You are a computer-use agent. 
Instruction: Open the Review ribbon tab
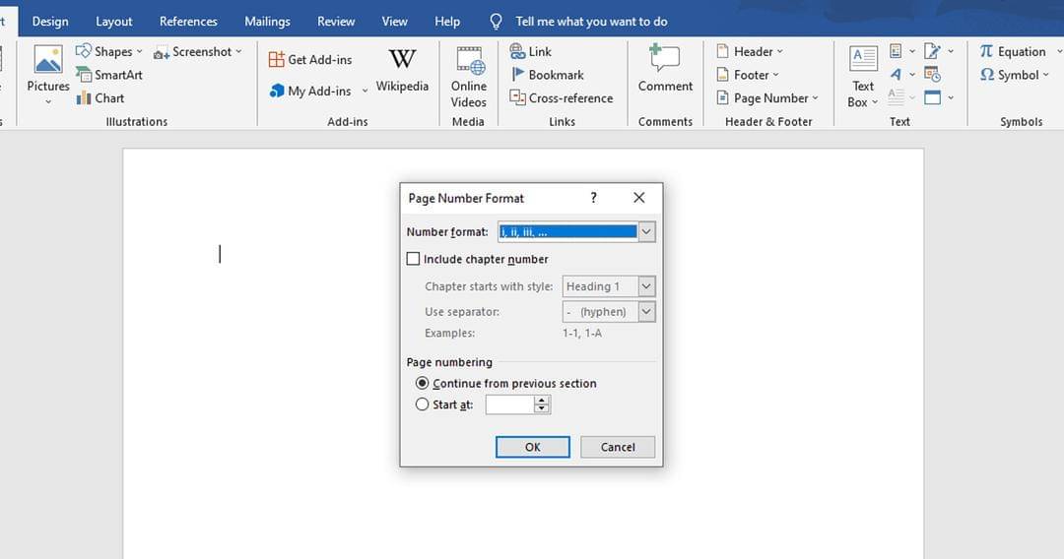tap(336, 22)
